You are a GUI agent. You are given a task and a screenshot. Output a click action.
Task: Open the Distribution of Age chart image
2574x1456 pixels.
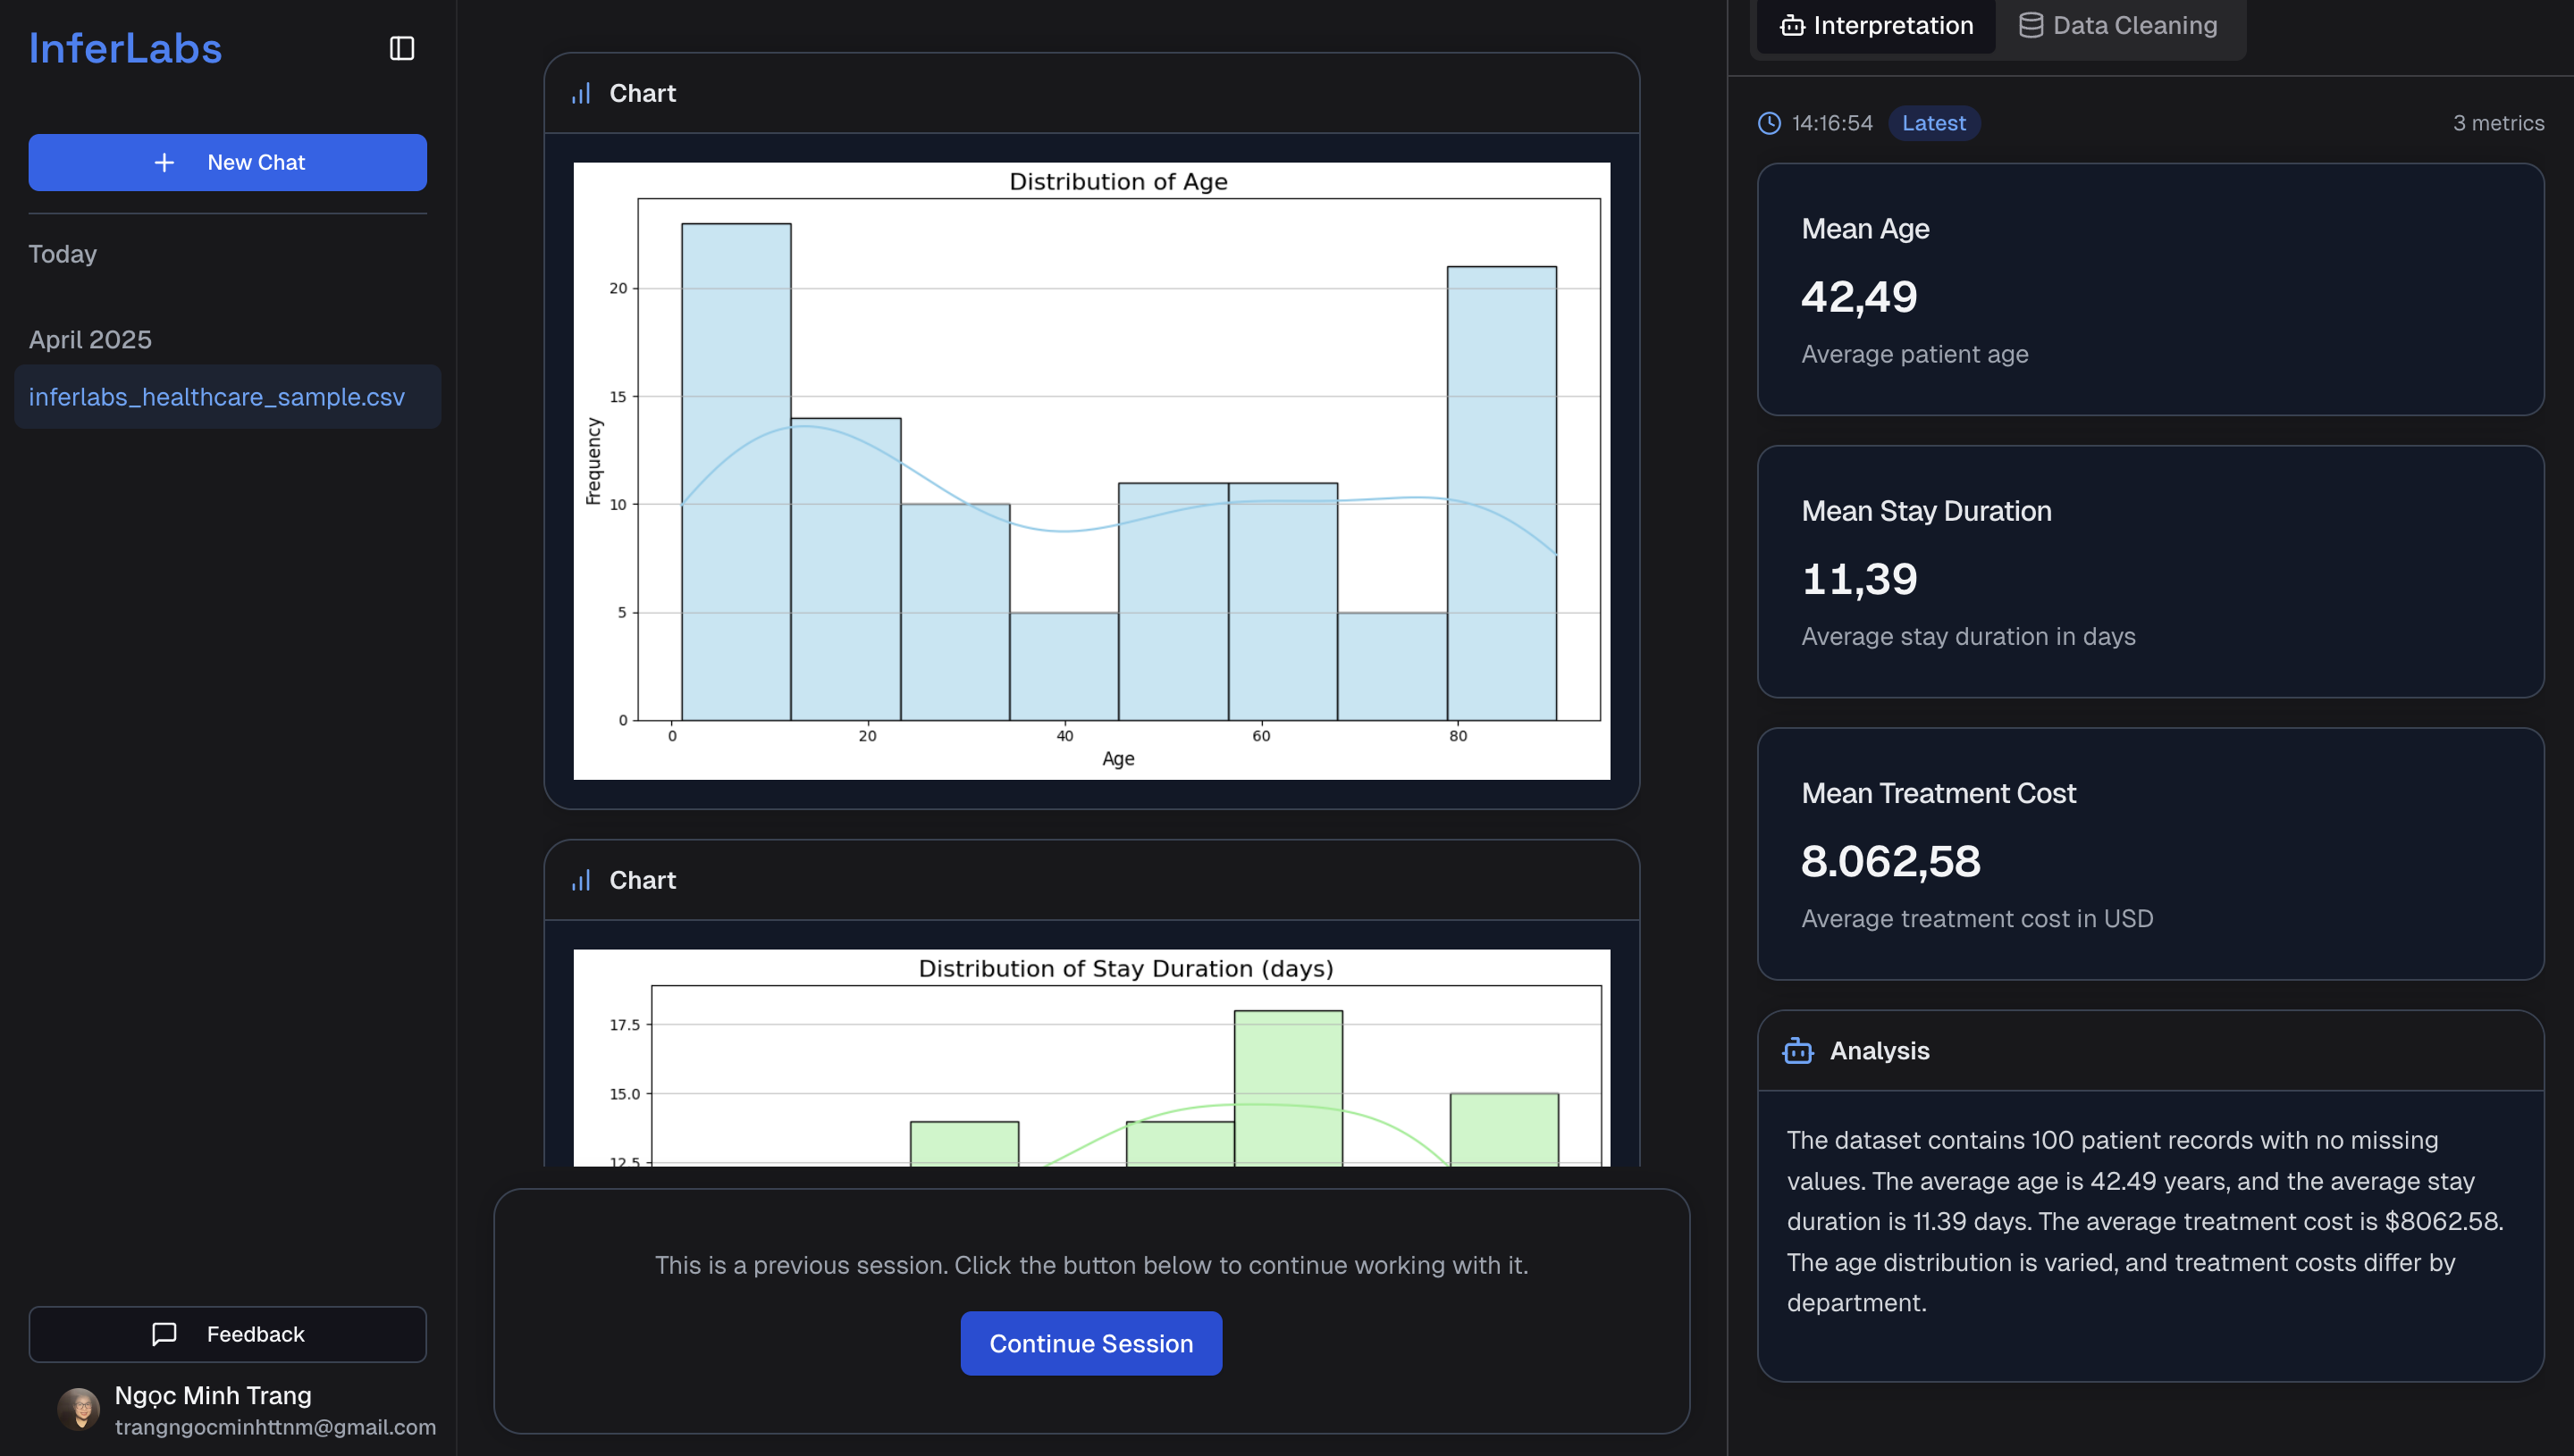(1091, 471)
